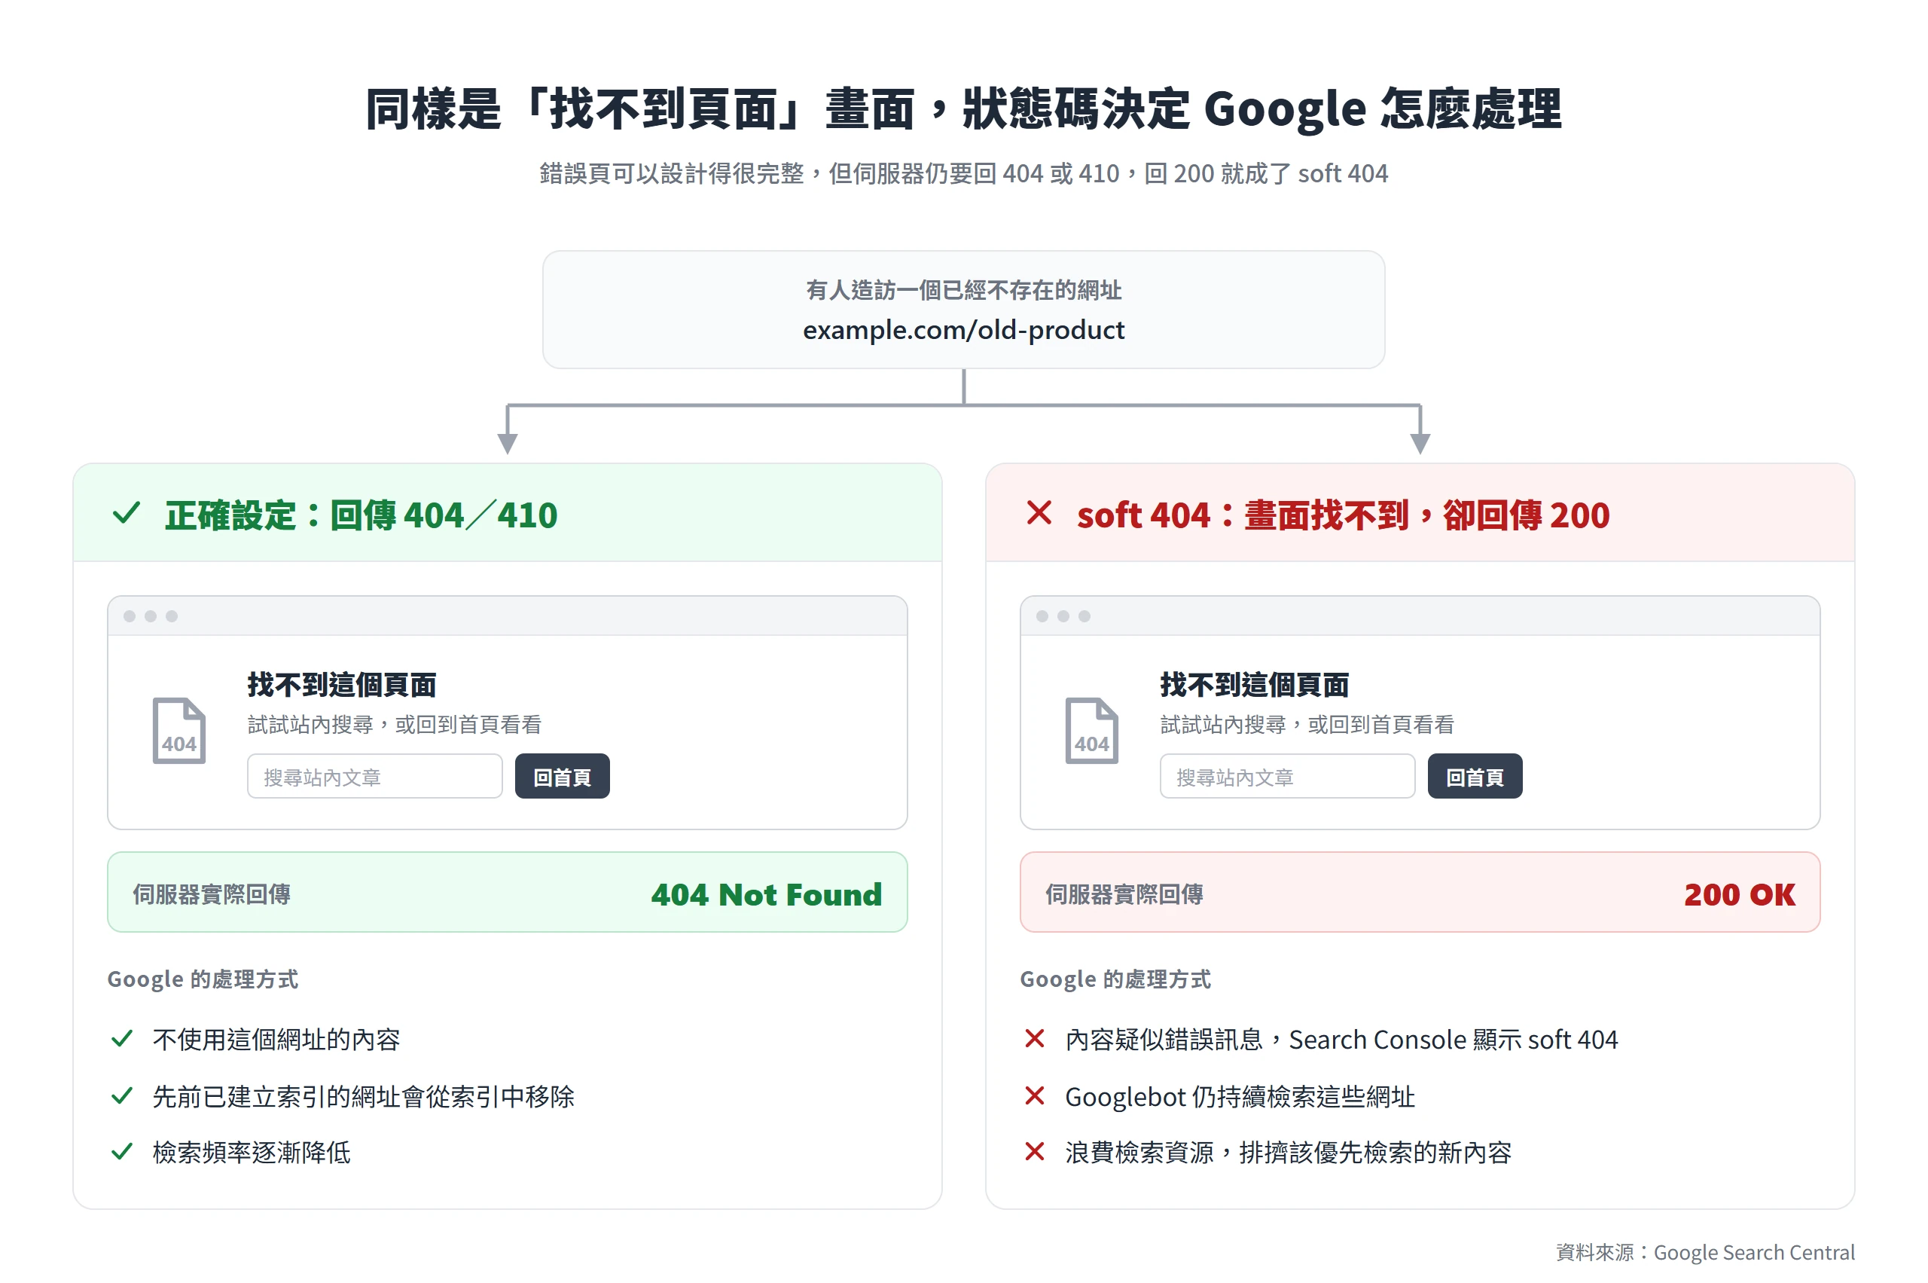Click the 404 Not Found status text
Viewport: 1928px width, 1283px height.
pos(767,894)
